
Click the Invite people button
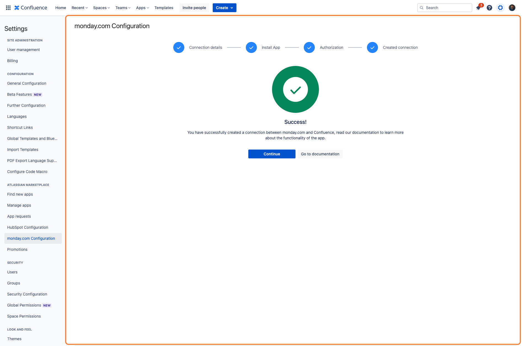(x=194, y=8)
